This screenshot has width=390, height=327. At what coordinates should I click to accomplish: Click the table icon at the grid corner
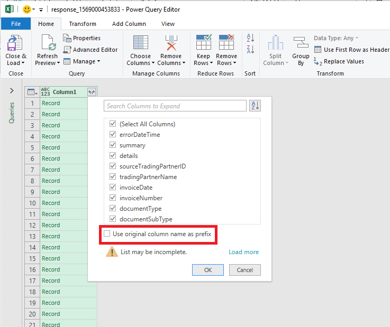click(x=32, y=92)
